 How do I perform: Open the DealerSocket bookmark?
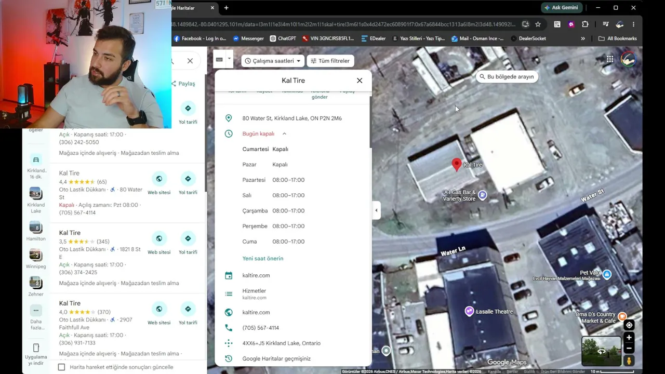[x=528, y=38]
